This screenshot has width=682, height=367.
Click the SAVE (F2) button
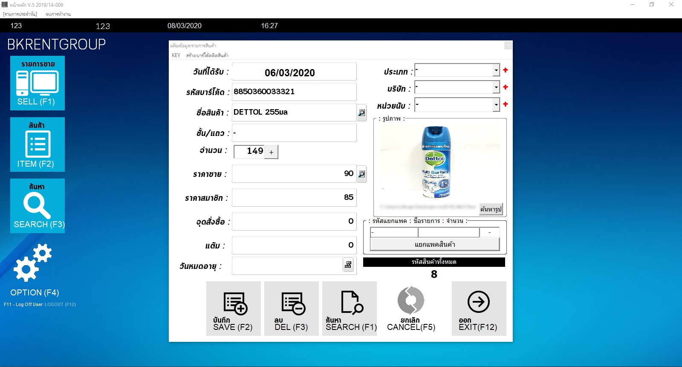[x=234, y=309]
